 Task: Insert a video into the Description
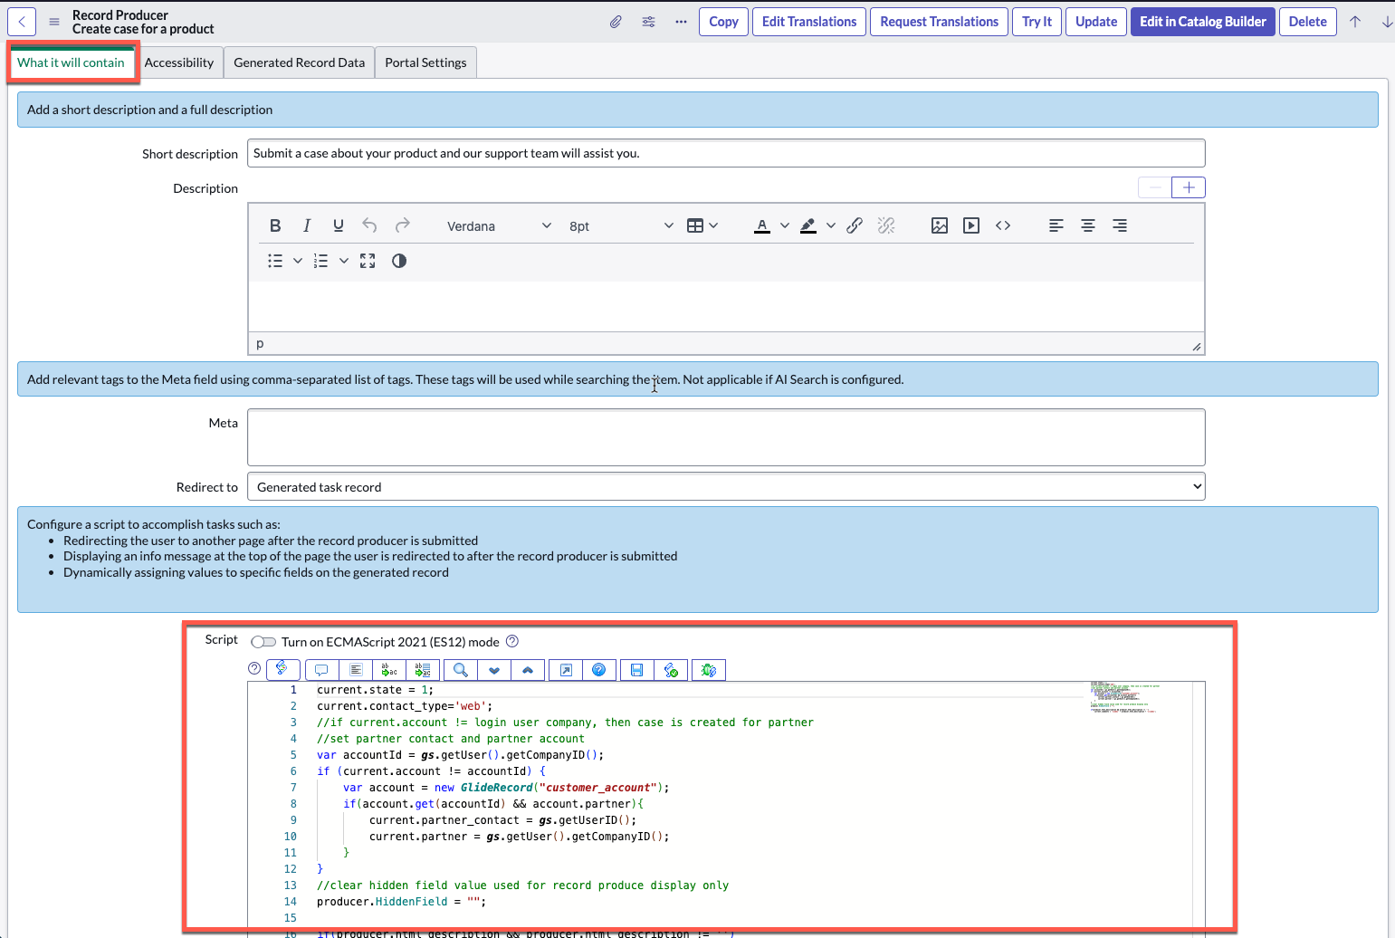point(971,225)
